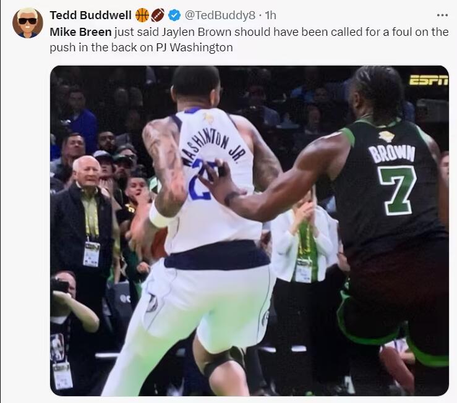Click the football emoji next to name

(158, 15)
